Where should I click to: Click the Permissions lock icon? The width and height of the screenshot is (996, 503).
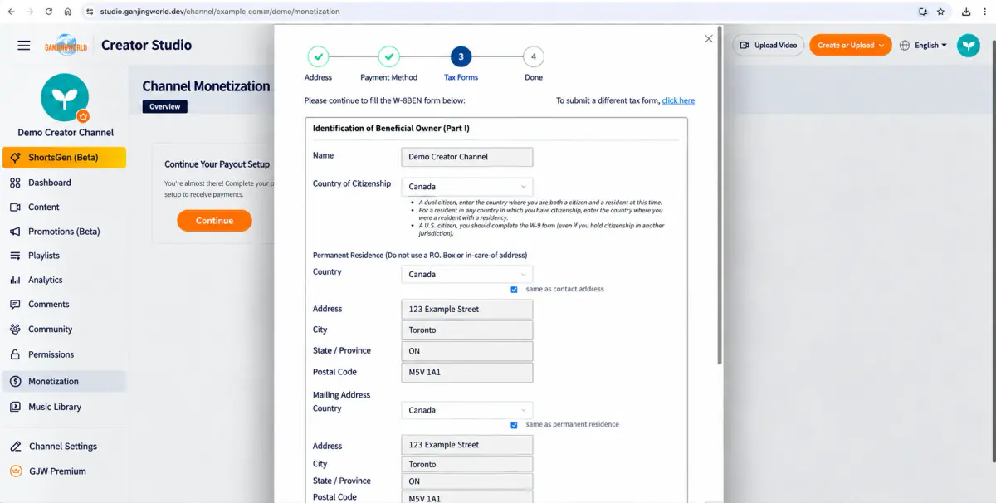click(x=15, y=354)
